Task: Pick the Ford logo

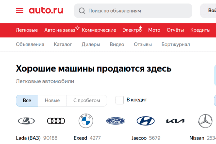Action: point(116,121)
